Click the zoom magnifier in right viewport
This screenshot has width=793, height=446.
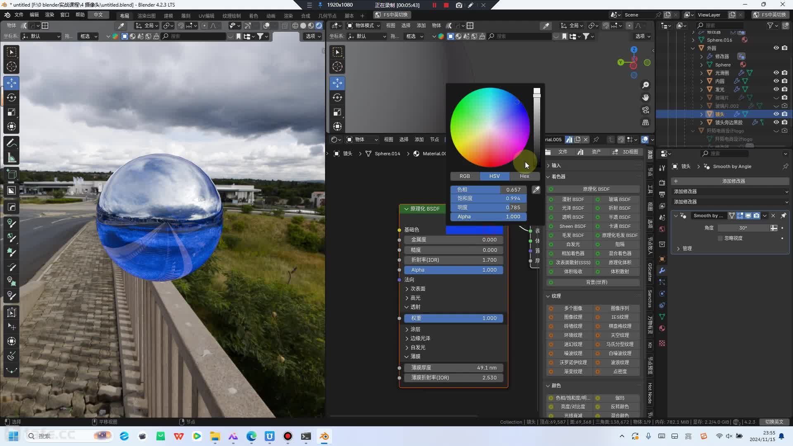646,85
